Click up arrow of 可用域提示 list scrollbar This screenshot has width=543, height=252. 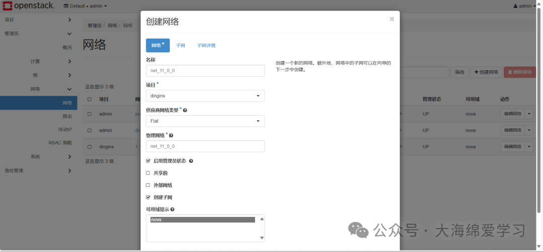pyautogui.click(x=262, y=218)
